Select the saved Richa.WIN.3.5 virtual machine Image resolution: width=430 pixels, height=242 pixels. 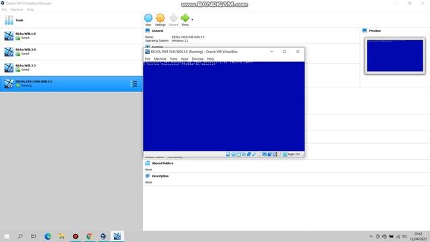pyautogui.click(x=71, y=68)
